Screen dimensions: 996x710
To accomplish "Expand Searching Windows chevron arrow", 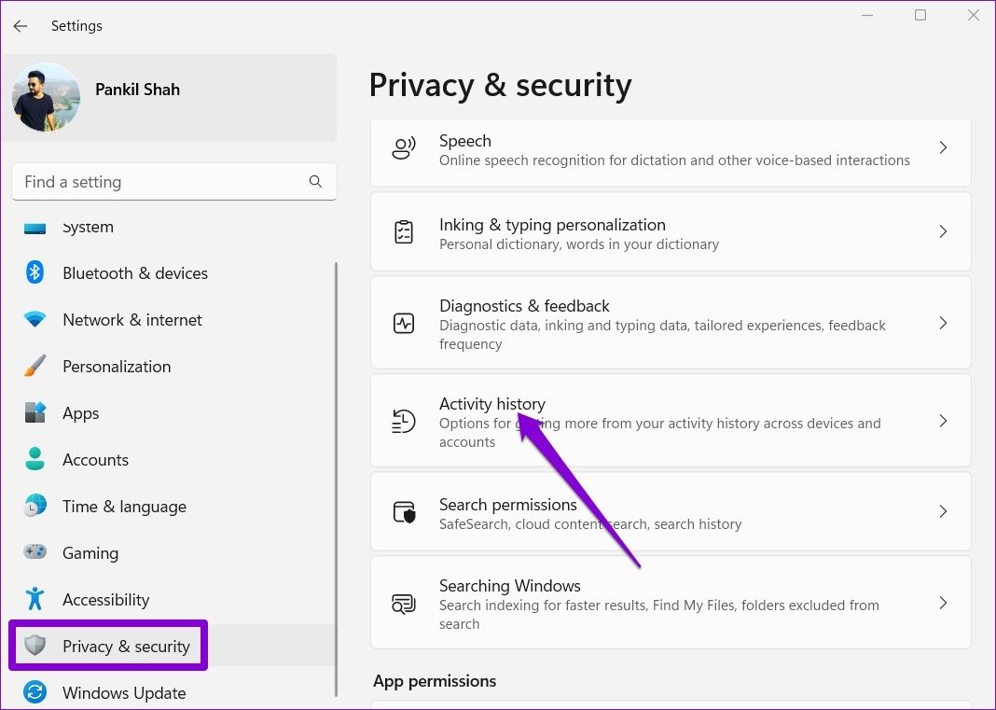I will click(x=943, y=603).
